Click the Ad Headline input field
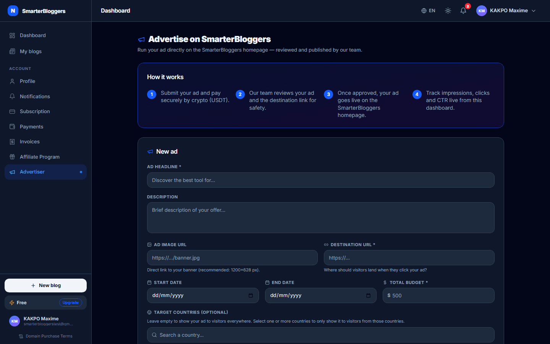Viewport: 550px width, 344px height. coord(321,180)
